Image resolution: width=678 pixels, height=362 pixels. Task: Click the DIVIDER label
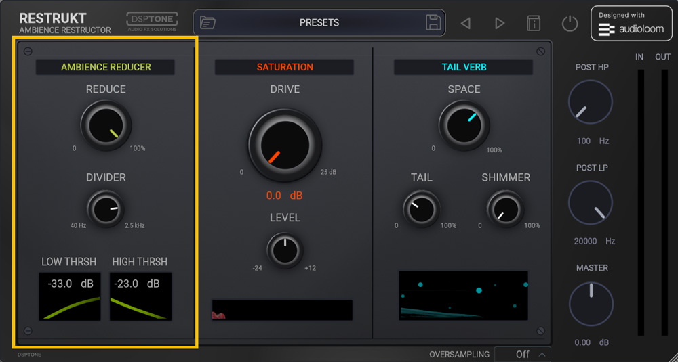point(106,177)
